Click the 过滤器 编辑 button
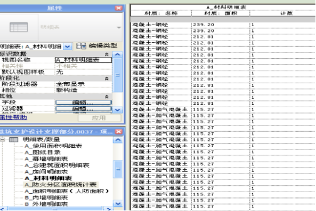The height and width of the screenshot is (211, 316). [83, 108]
